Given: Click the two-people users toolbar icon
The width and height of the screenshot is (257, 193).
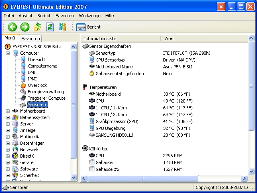Looking at the screenshot, I should (63, 27).
